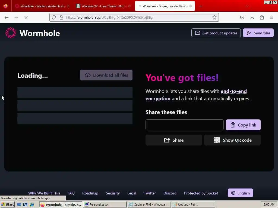278x208 pixels.
Task: Close the active Wormhole tab
Action: [190, 6]
